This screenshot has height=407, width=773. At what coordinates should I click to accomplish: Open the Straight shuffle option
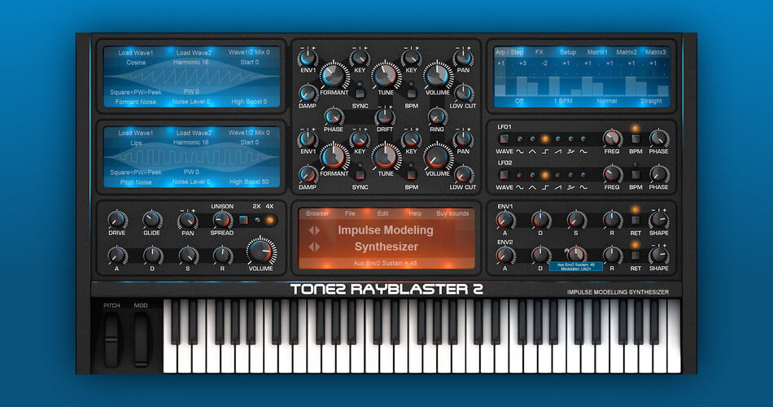651,101
